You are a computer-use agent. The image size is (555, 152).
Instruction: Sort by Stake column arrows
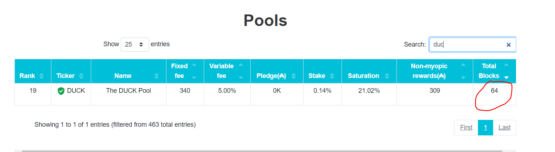[x=330, y=76]
